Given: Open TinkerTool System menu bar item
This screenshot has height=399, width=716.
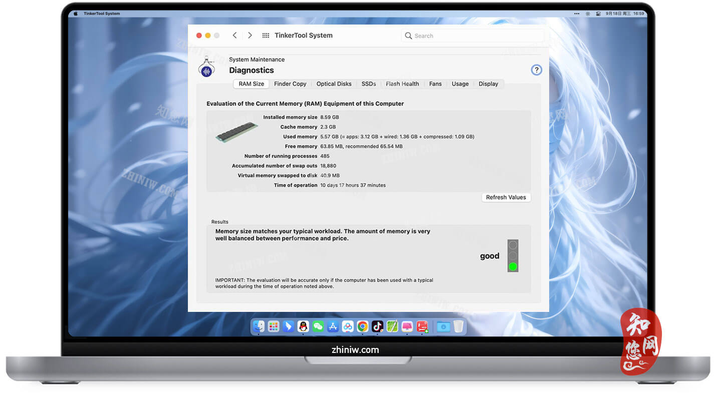Looking at the screenshot, I should click(x=102, y=14).
